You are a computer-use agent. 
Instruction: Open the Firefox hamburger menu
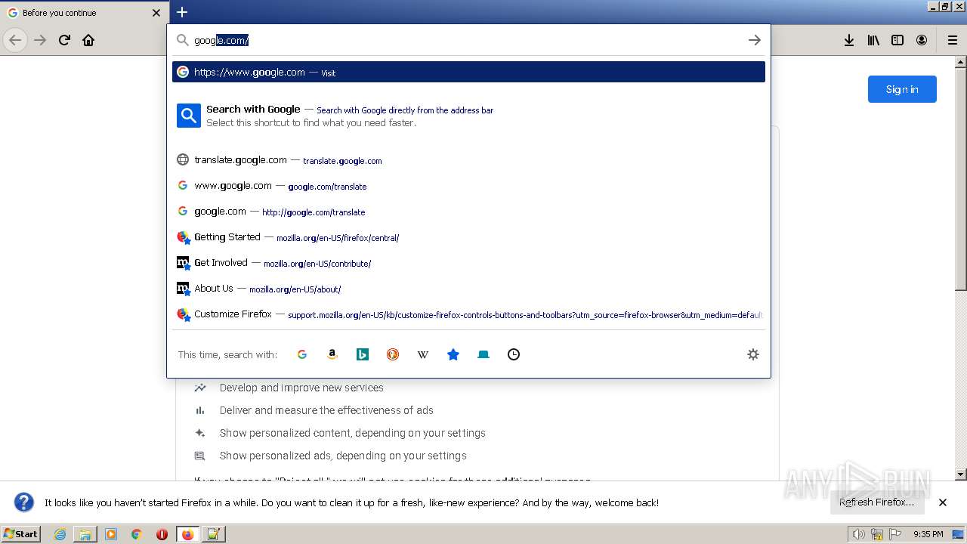pyautogui.click(x=952, y=40)
